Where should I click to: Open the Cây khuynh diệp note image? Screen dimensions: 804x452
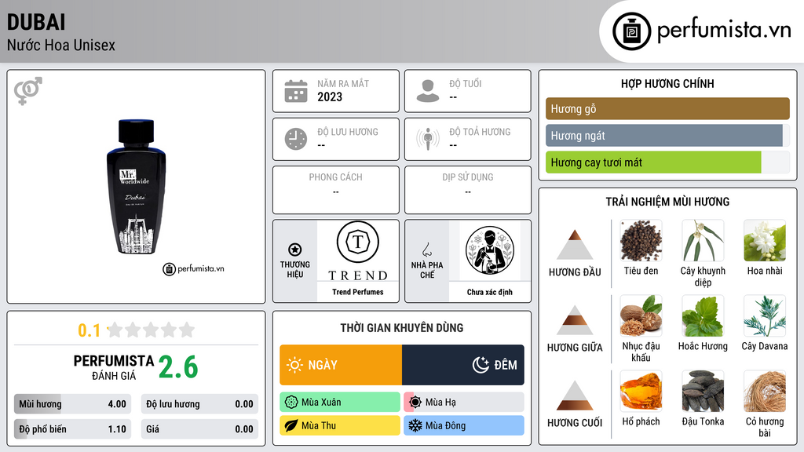pyautogui.click(x=703, y=241)
